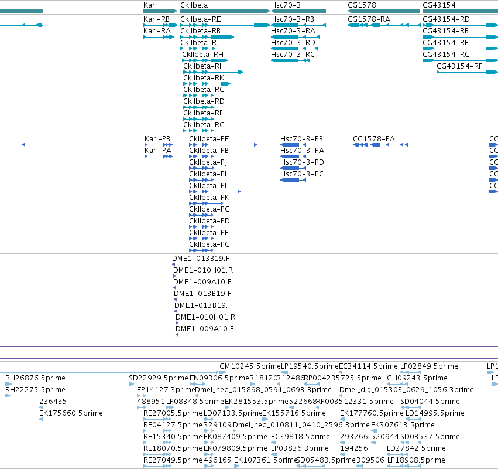Select protein Karl-PA
Image resolution: width=498 pixels, height=469 pixels.
158,151
